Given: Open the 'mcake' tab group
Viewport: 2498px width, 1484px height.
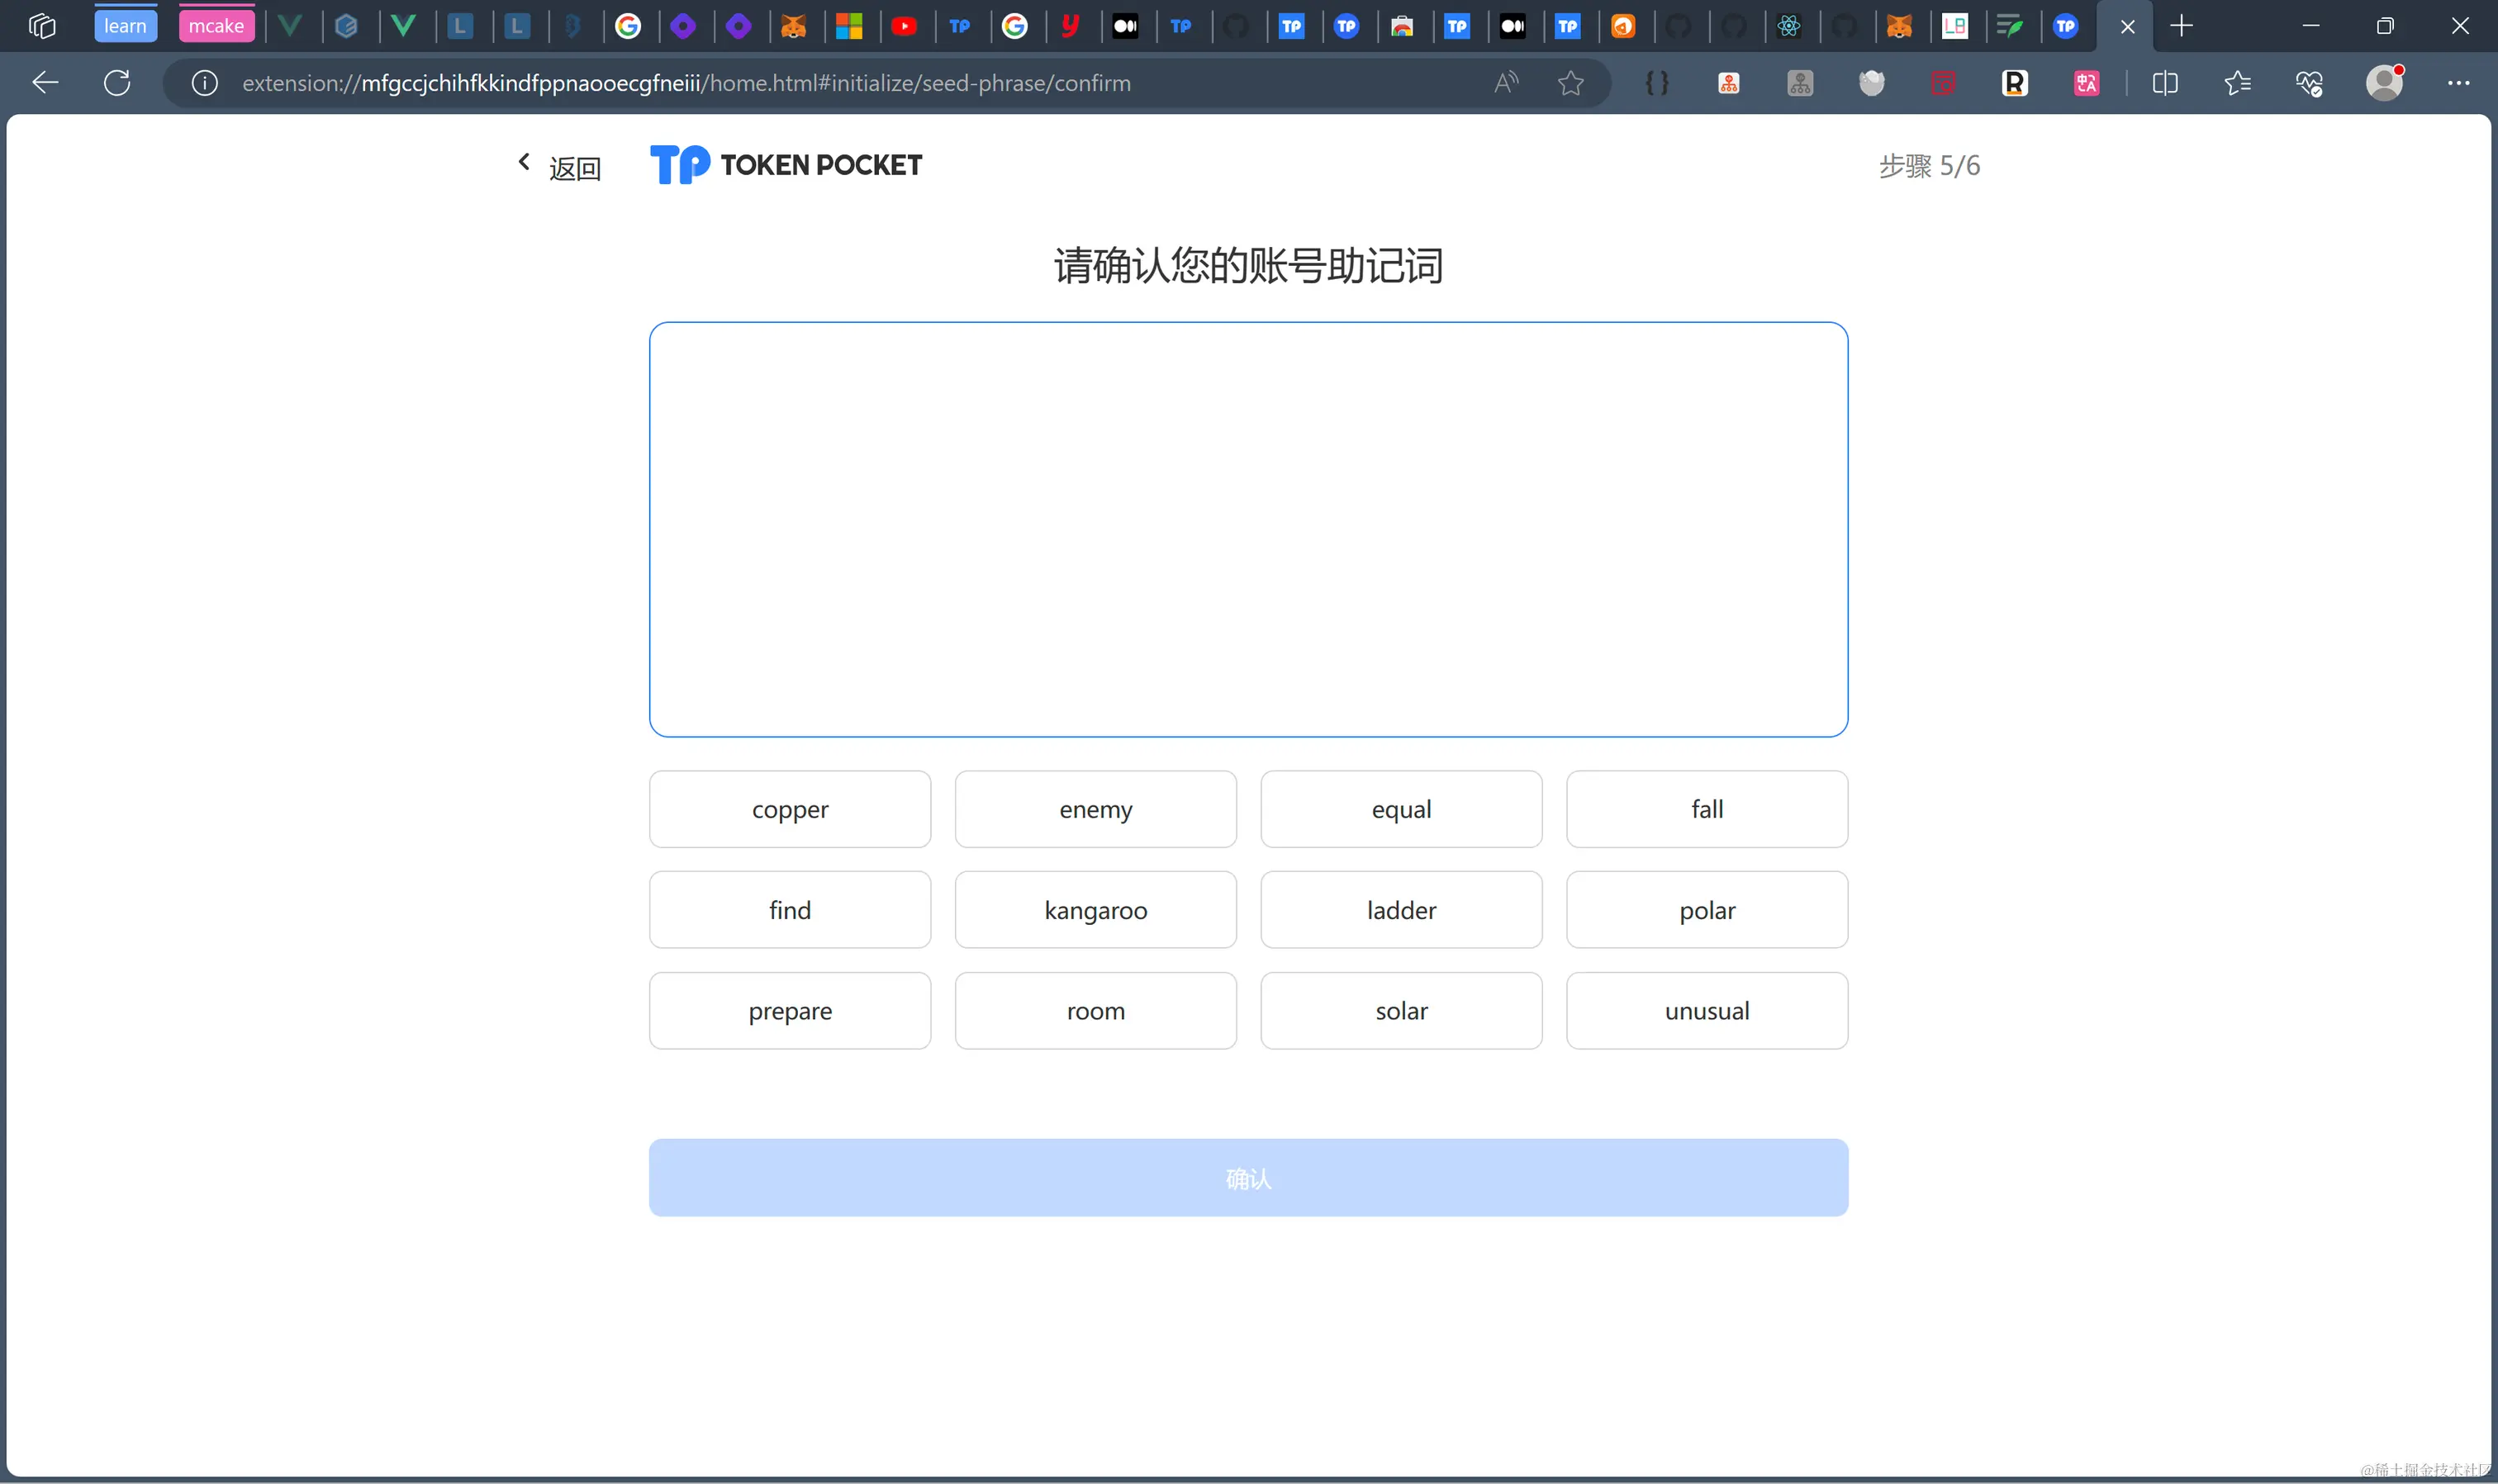Looking at the screenshot, I should pyautogui.click(x=216, y=26).
